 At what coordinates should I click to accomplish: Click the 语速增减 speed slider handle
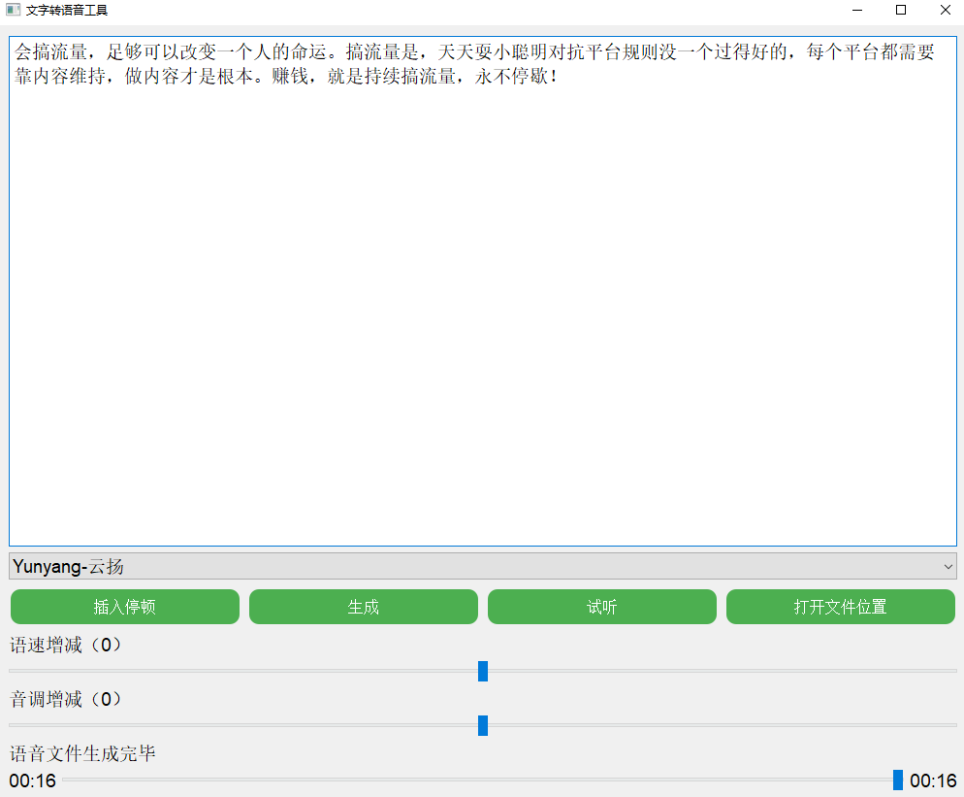(x=483, y=671)
